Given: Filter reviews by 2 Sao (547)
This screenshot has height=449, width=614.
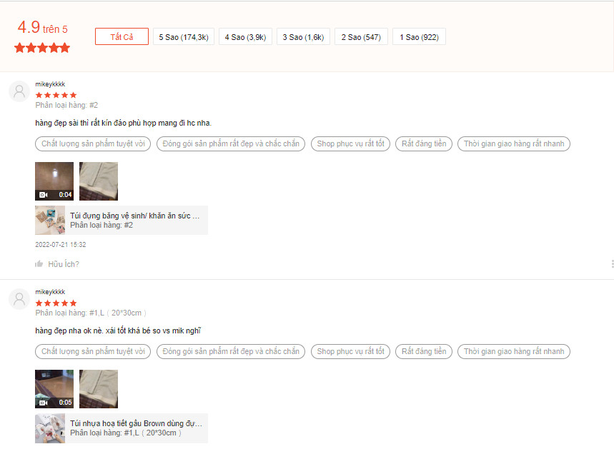Looking at the screenshot, I should [361, 37].
